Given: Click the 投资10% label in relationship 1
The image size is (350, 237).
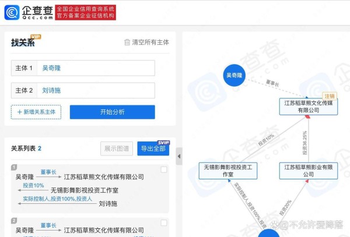Looking at the screenshot, I should pyautogui.click(x=33, y=185).
